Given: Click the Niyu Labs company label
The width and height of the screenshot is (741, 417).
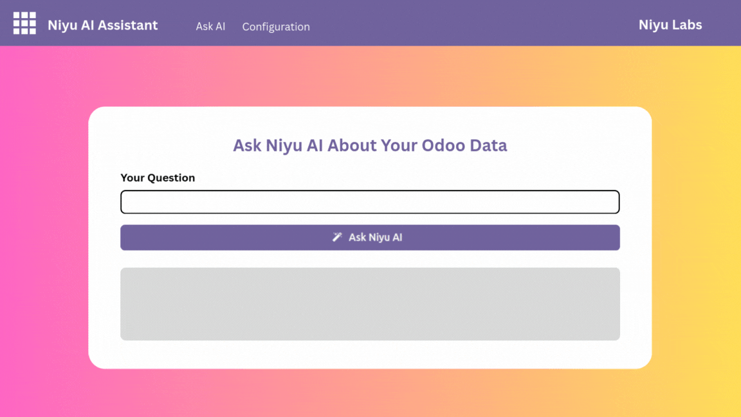Looking at the screenshot, I should [670, 24].
